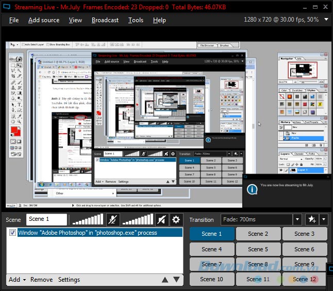333x291 pixels.
Task: Open the gear settings beside the main audio controls
Action: (176, 219)
